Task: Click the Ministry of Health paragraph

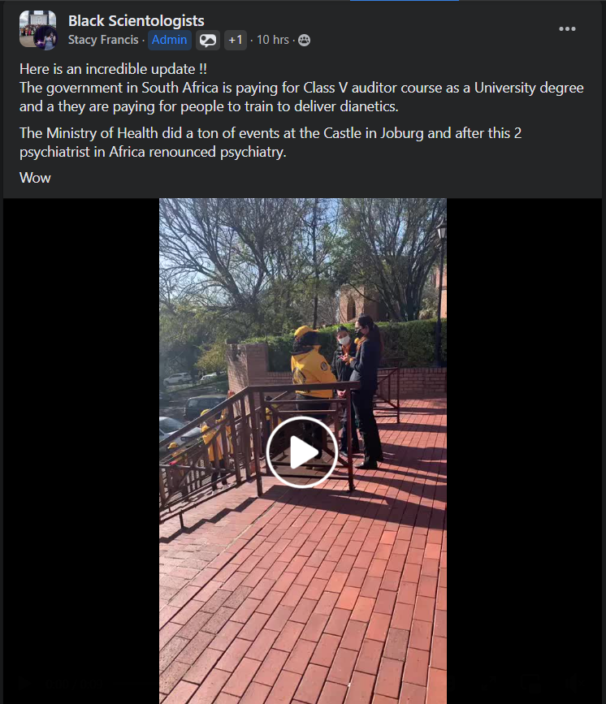Action: point(271,142)
